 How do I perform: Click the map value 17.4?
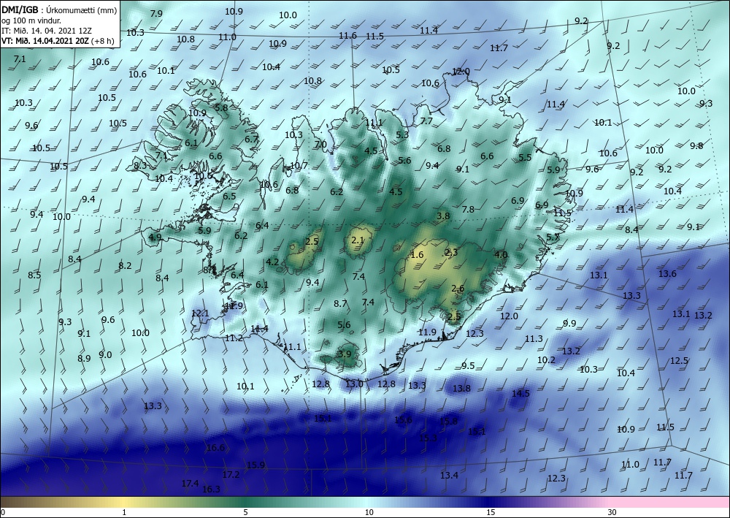pos(190,484)
